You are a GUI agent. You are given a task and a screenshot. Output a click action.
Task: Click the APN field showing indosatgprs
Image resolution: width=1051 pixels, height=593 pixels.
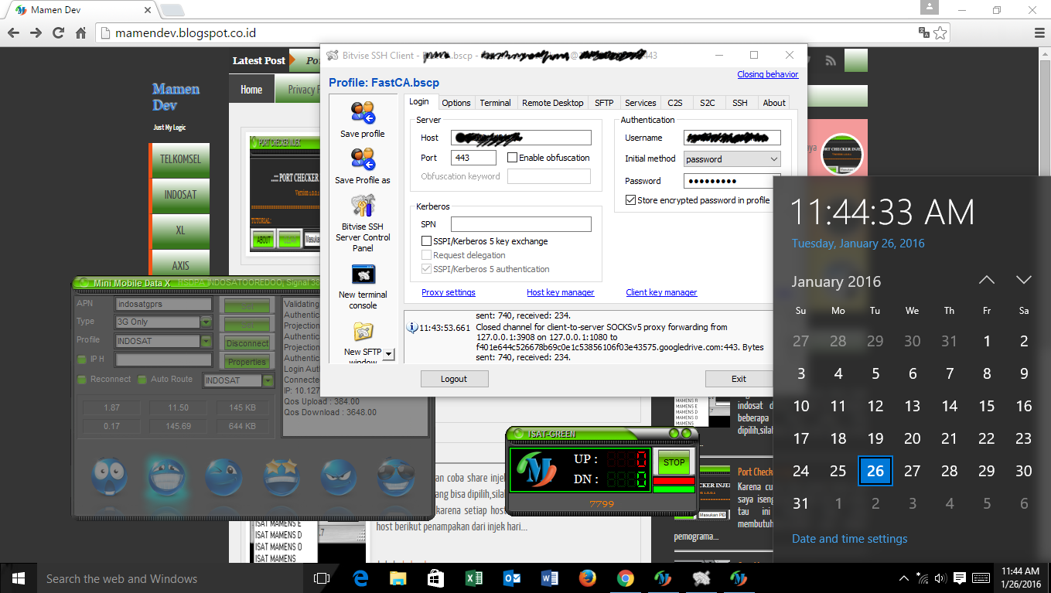click(163, 304)
